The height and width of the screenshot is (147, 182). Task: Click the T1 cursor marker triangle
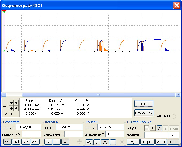click(4, 11)
